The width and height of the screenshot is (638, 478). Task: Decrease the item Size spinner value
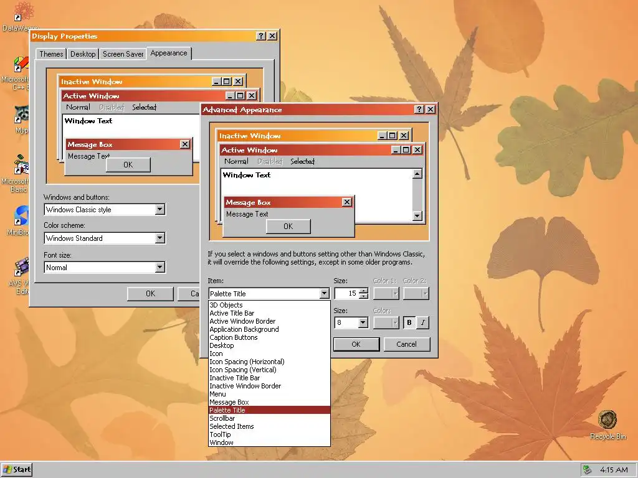tap(364, 296)
